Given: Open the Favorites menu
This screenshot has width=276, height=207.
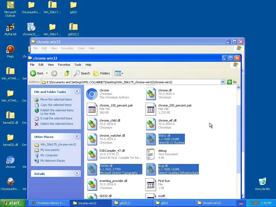Looking at the screenshot, I should tap(64, 65).
